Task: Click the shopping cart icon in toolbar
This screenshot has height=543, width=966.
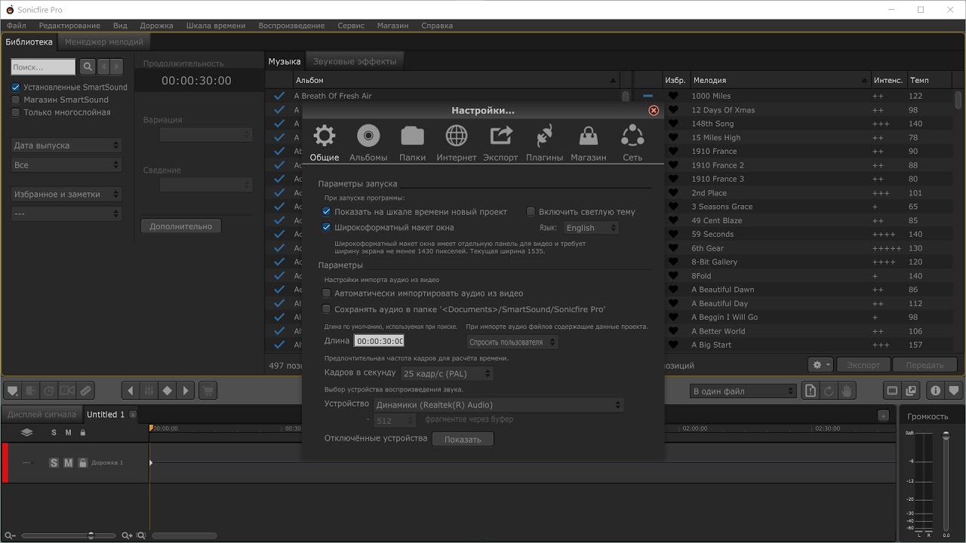Action: 208,391
